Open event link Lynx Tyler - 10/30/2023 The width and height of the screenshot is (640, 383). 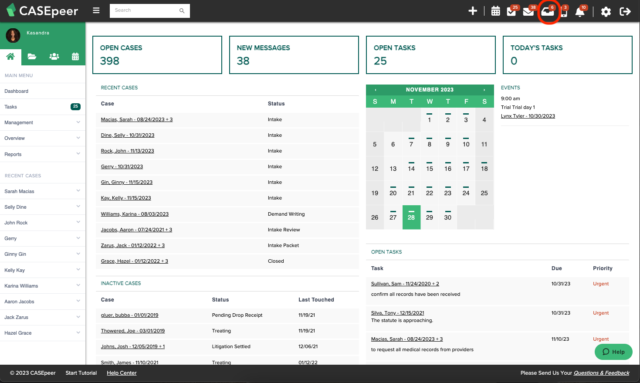pos(528,116)
